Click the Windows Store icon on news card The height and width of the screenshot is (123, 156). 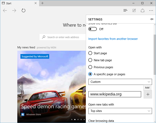point(23,114)
